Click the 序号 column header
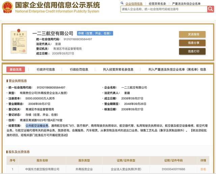 [12, 161]
